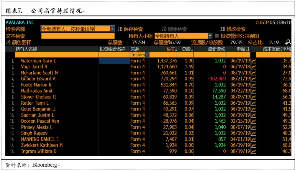Select holder MANNING DANIEL E
Screen dimensions: 295x171
40,139
